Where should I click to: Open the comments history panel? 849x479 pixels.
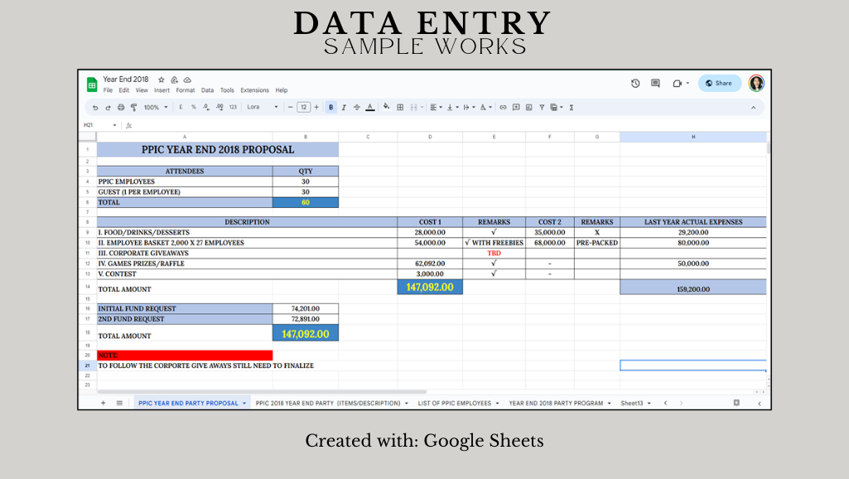pyautogui.click(x=655, y=84)
